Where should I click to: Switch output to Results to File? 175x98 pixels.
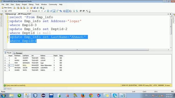point(70,11)
